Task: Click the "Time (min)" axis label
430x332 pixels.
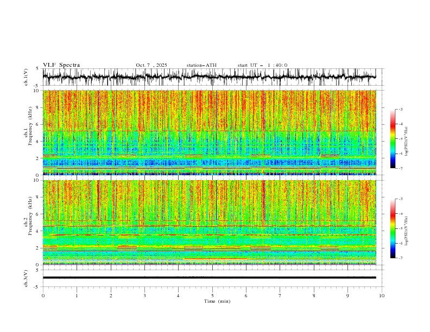Action: (217, 301)
